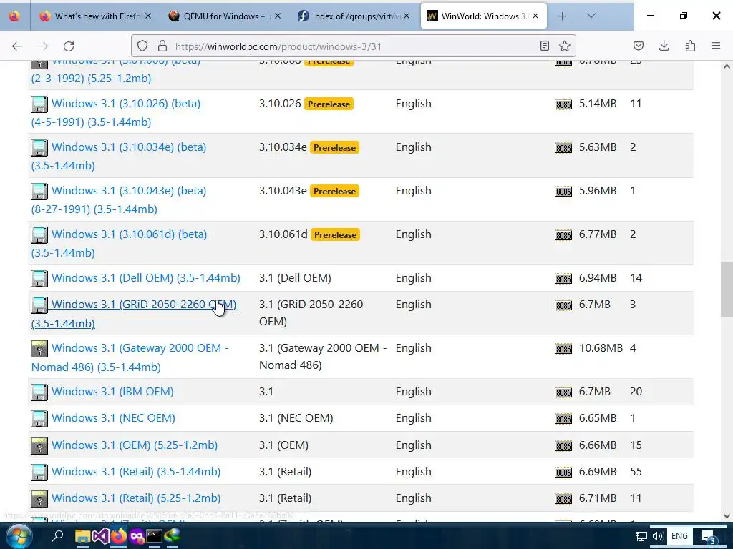
Task: Close the Index of /groups/virt tab
Action: (x=407, y=16)
